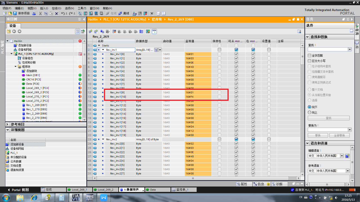The width and height of the screenshot is (360, 202).
Task: Click the overview display icon in project tree header
Action: [x=78, y=31]
